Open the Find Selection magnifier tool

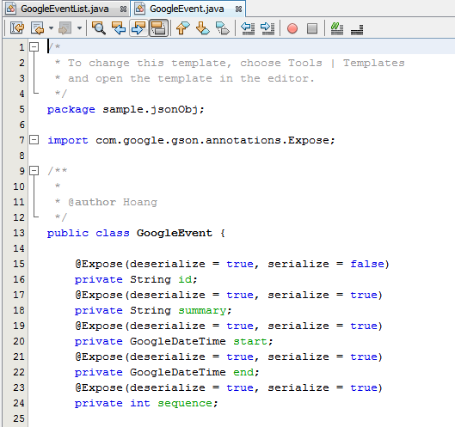click(99, 28)
